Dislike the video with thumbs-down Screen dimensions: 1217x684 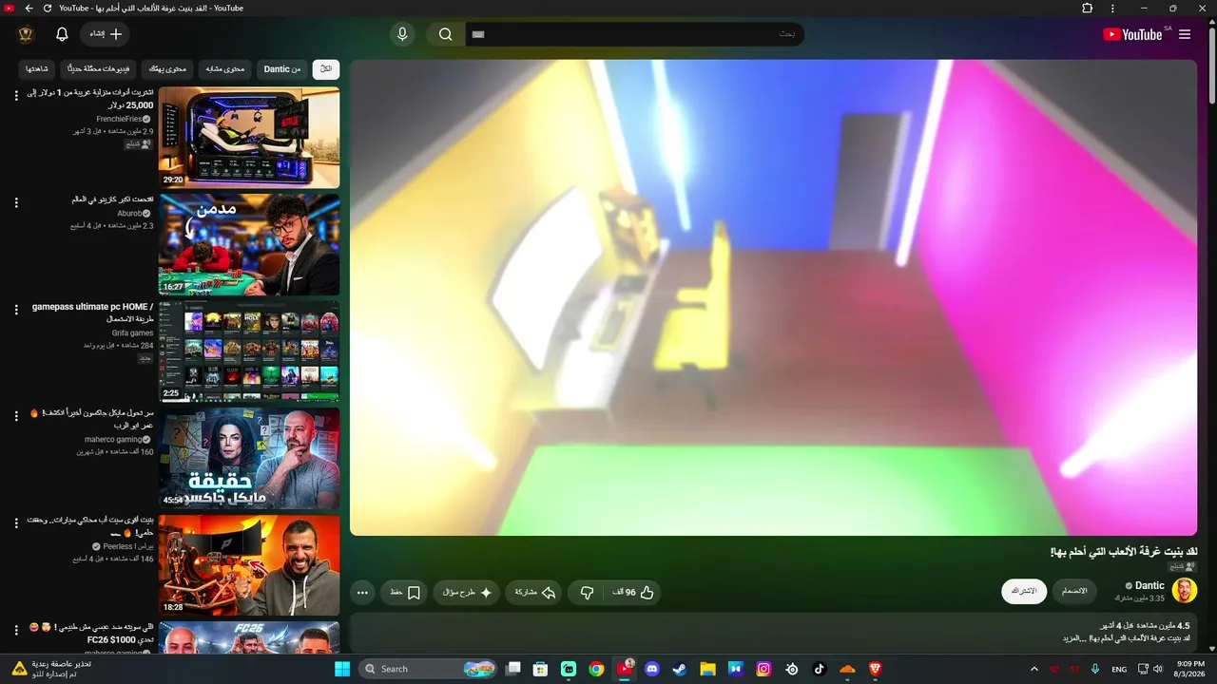pyautogui.click(x=587, y=593)
